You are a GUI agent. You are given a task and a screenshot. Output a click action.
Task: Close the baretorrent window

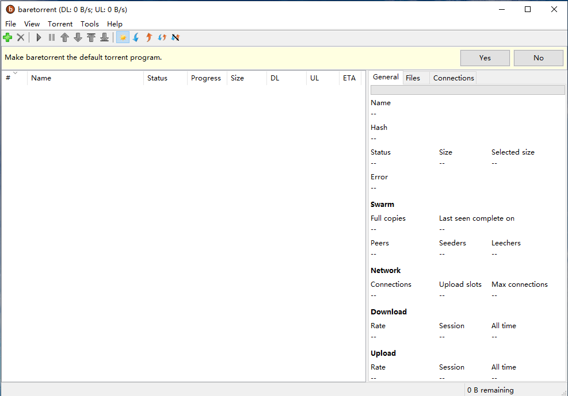pyautogui.click(x=554, y=9)
